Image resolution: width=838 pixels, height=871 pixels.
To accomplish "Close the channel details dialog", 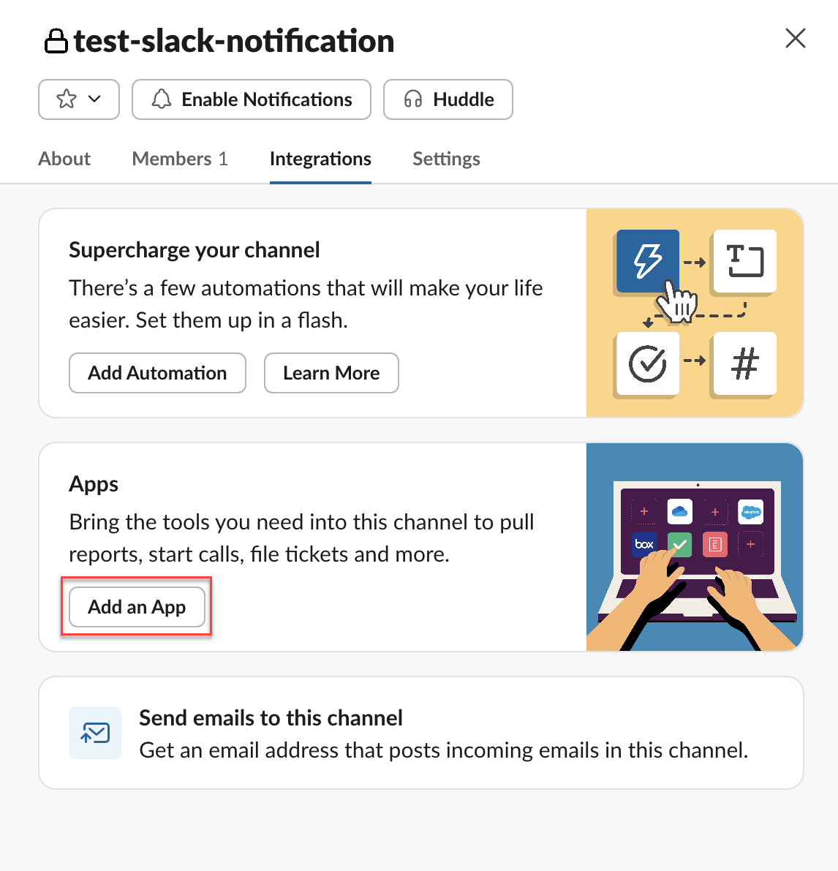I will [x=795, y=38].
